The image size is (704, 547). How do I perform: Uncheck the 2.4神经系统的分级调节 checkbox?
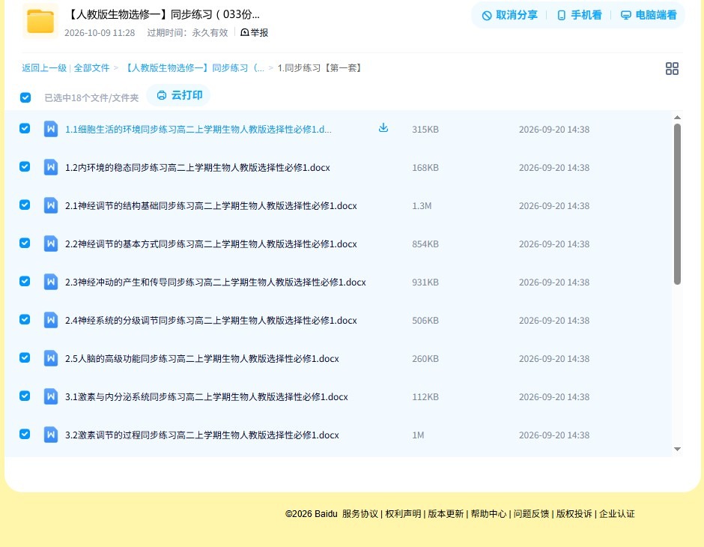[x=25, y=319]
